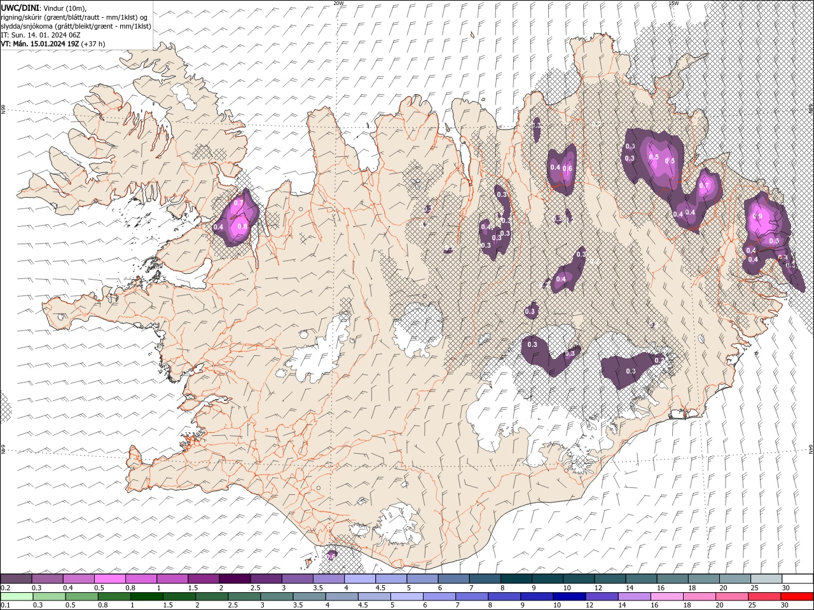Pick the dark teal swatch above snow label 8

click(516, 579)
